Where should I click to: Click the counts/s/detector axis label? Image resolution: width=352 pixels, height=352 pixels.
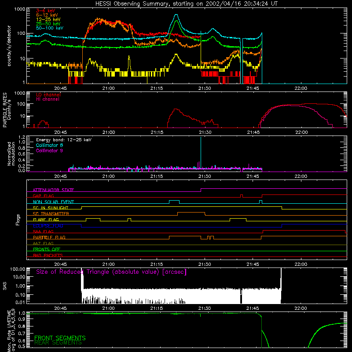9,46
